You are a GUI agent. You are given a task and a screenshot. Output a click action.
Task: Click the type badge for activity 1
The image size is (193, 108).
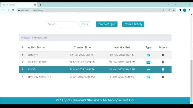coord(148,55)
